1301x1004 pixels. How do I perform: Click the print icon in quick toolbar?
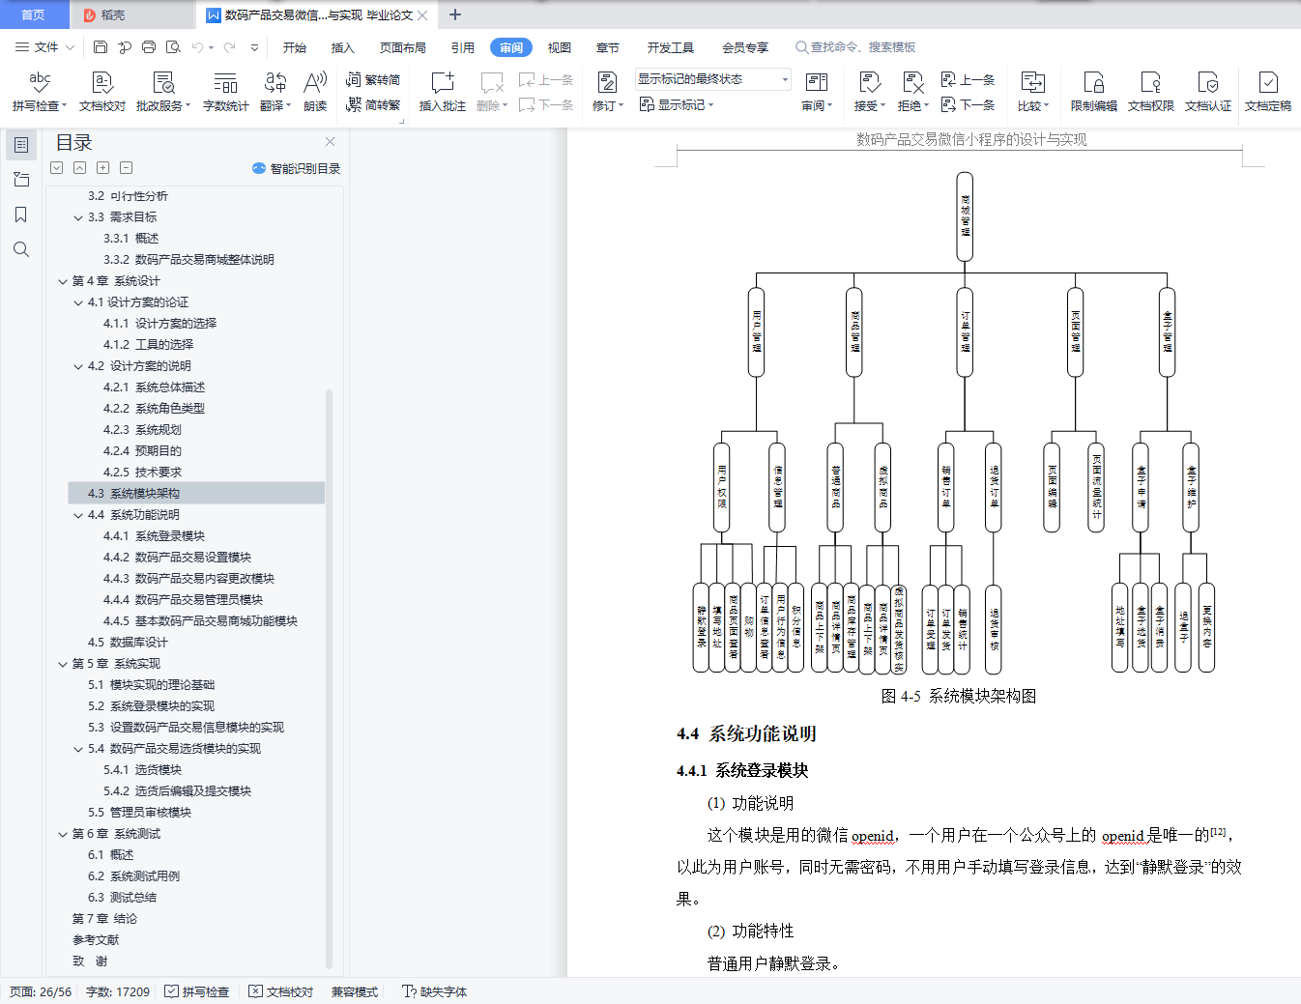(x=149, y=46)
